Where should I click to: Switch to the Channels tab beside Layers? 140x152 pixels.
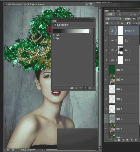(112, 11)
